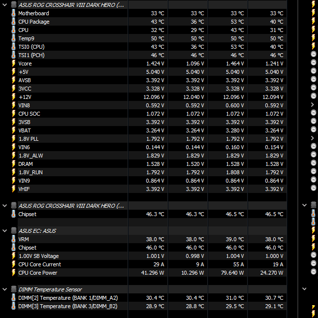Click the Vcore value 1.096 V
This screenshot has height=318, width=318.
point(195,64)
